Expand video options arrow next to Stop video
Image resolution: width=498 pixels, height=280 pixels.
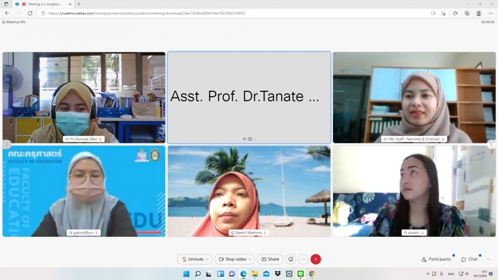tap(251, 259)
